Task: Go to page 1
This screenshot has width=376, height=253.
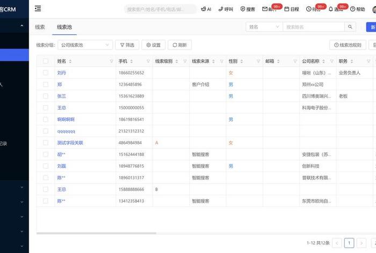Action: (x=349, y=243)
